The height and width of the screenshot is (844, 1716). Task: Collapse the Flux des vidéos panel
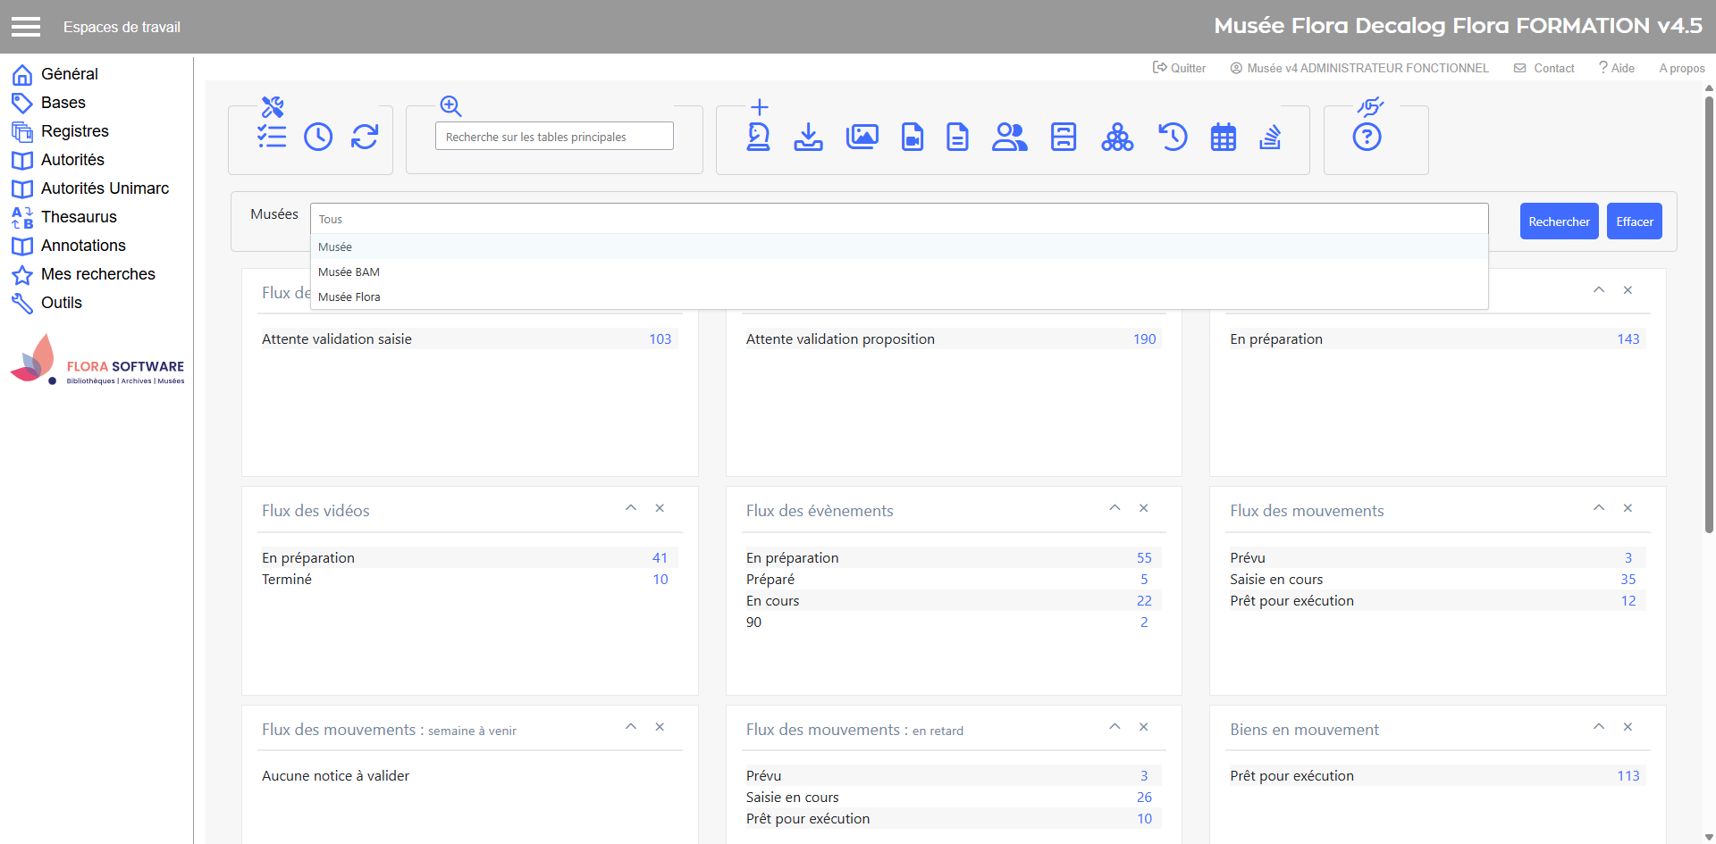(x=631, y=508)
